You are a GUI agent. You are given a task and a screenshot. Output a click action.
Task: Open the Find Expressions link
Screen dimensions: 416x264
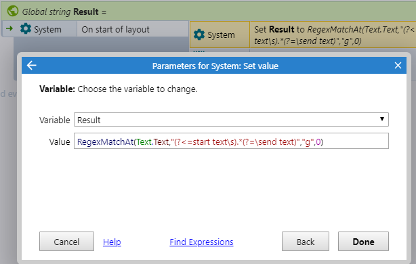[201, 242]
